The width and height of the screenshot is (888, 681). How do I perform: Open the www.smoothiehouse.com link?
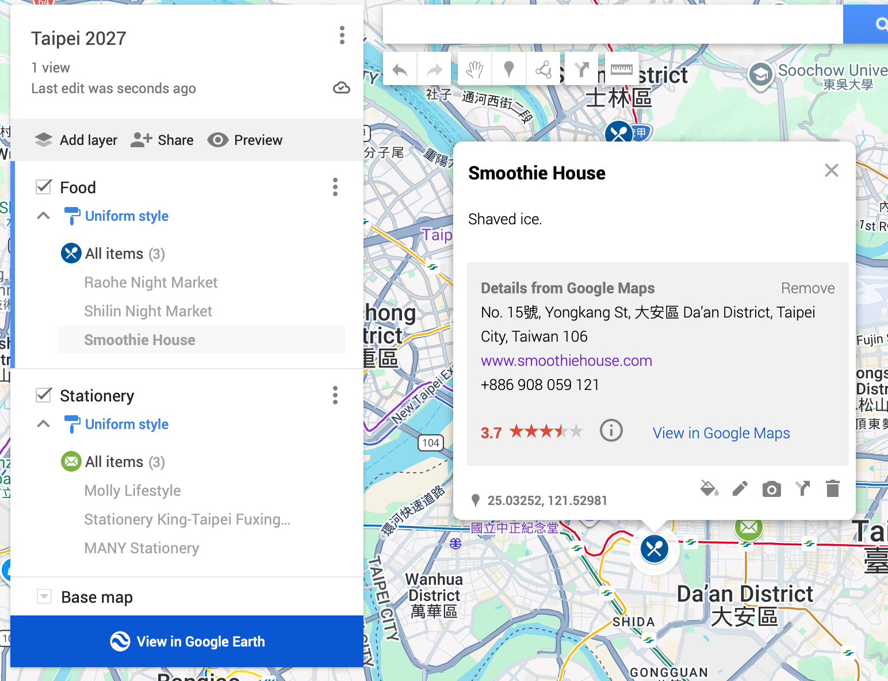[x=567, y=361]
